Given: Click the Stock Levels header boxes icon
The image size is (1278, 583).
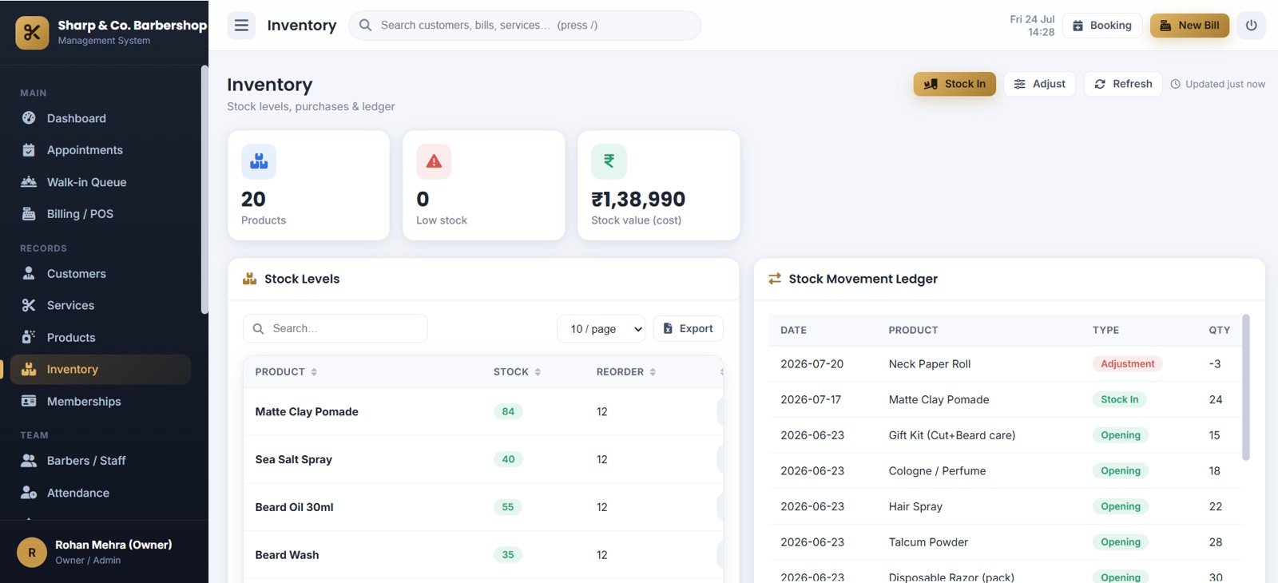Looking at the screenshot, I should coord(250,279).
